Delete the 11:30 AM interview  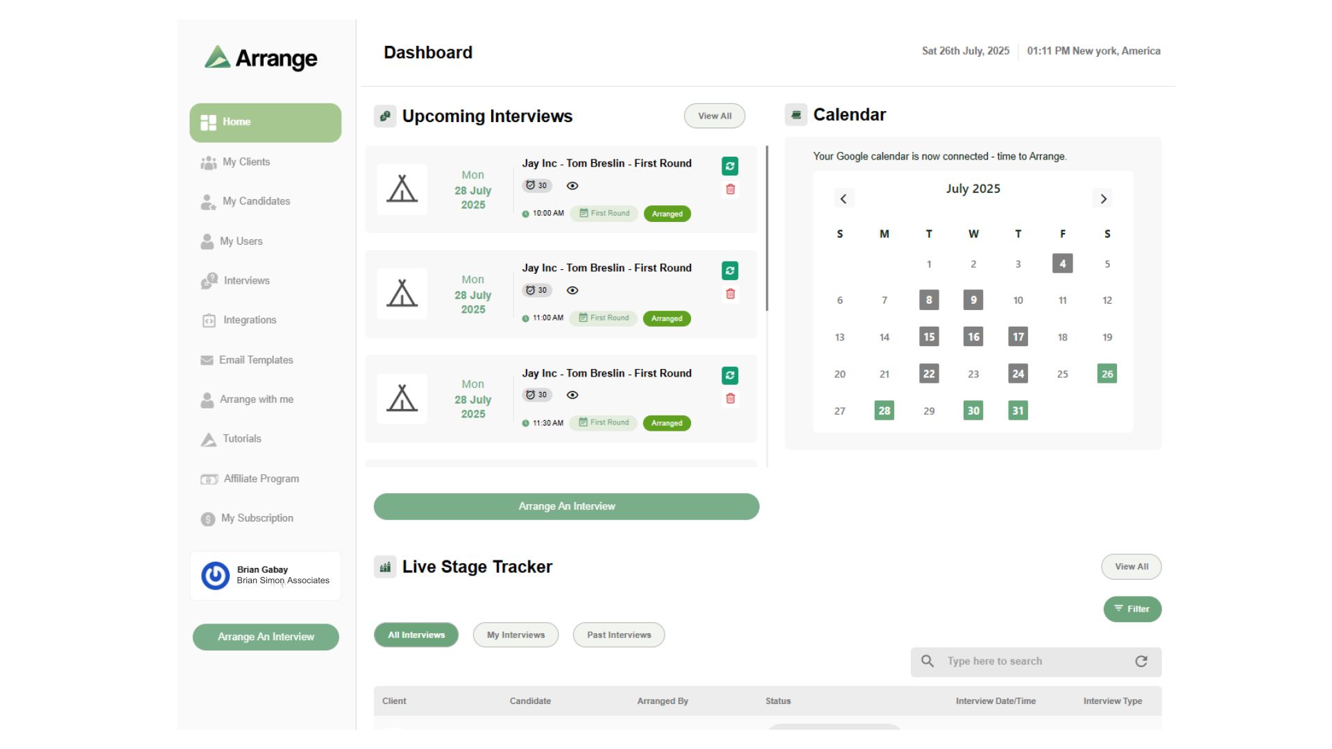coord(731,399)
